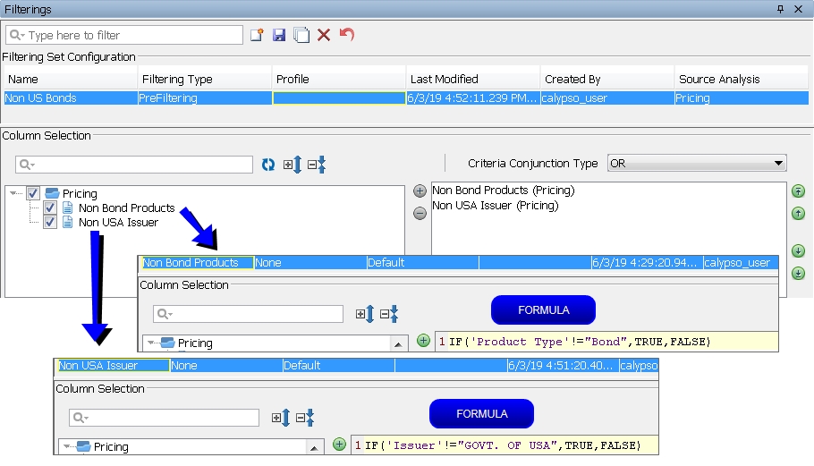The width and height of the screenshot is (814, 466).
Task: Collapse Pricing node in Non Bond Products panel
Action: (x=151, y=343)
